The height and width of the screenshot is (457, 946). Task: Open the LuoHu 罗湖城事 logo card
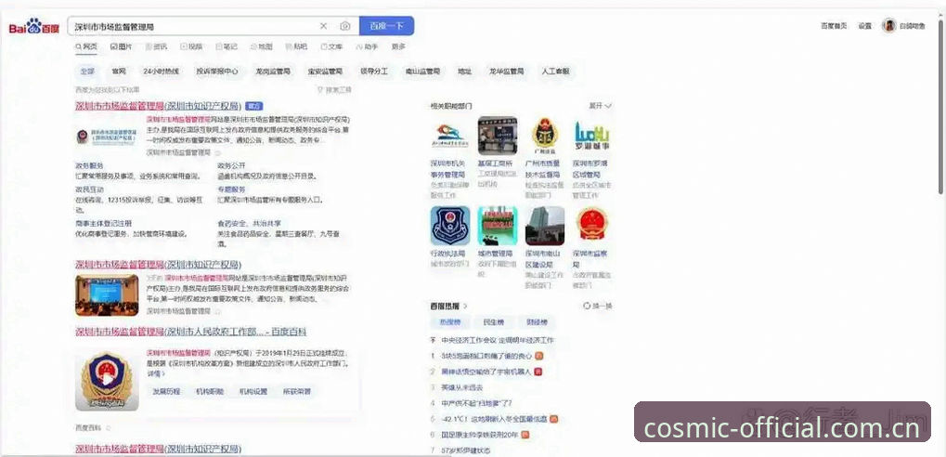(x=592, y=136)
